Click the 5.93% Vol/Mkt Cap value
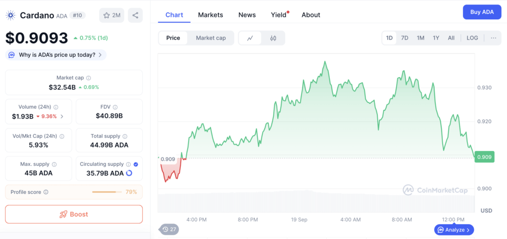This screenshot has width=507, height=239. pos(39,145)
